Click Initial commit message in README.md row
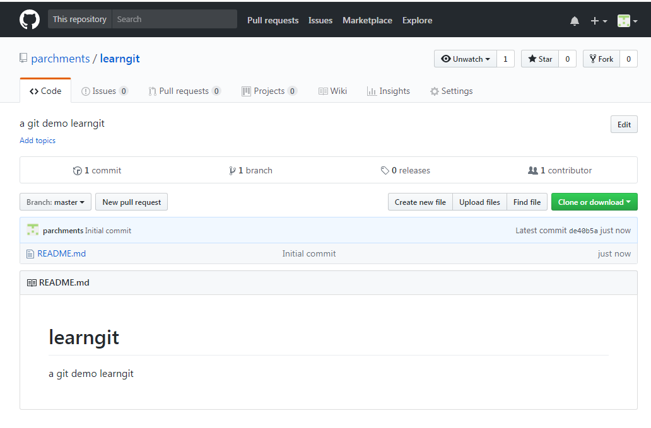 pyautogui.click(x=309, y=254)
